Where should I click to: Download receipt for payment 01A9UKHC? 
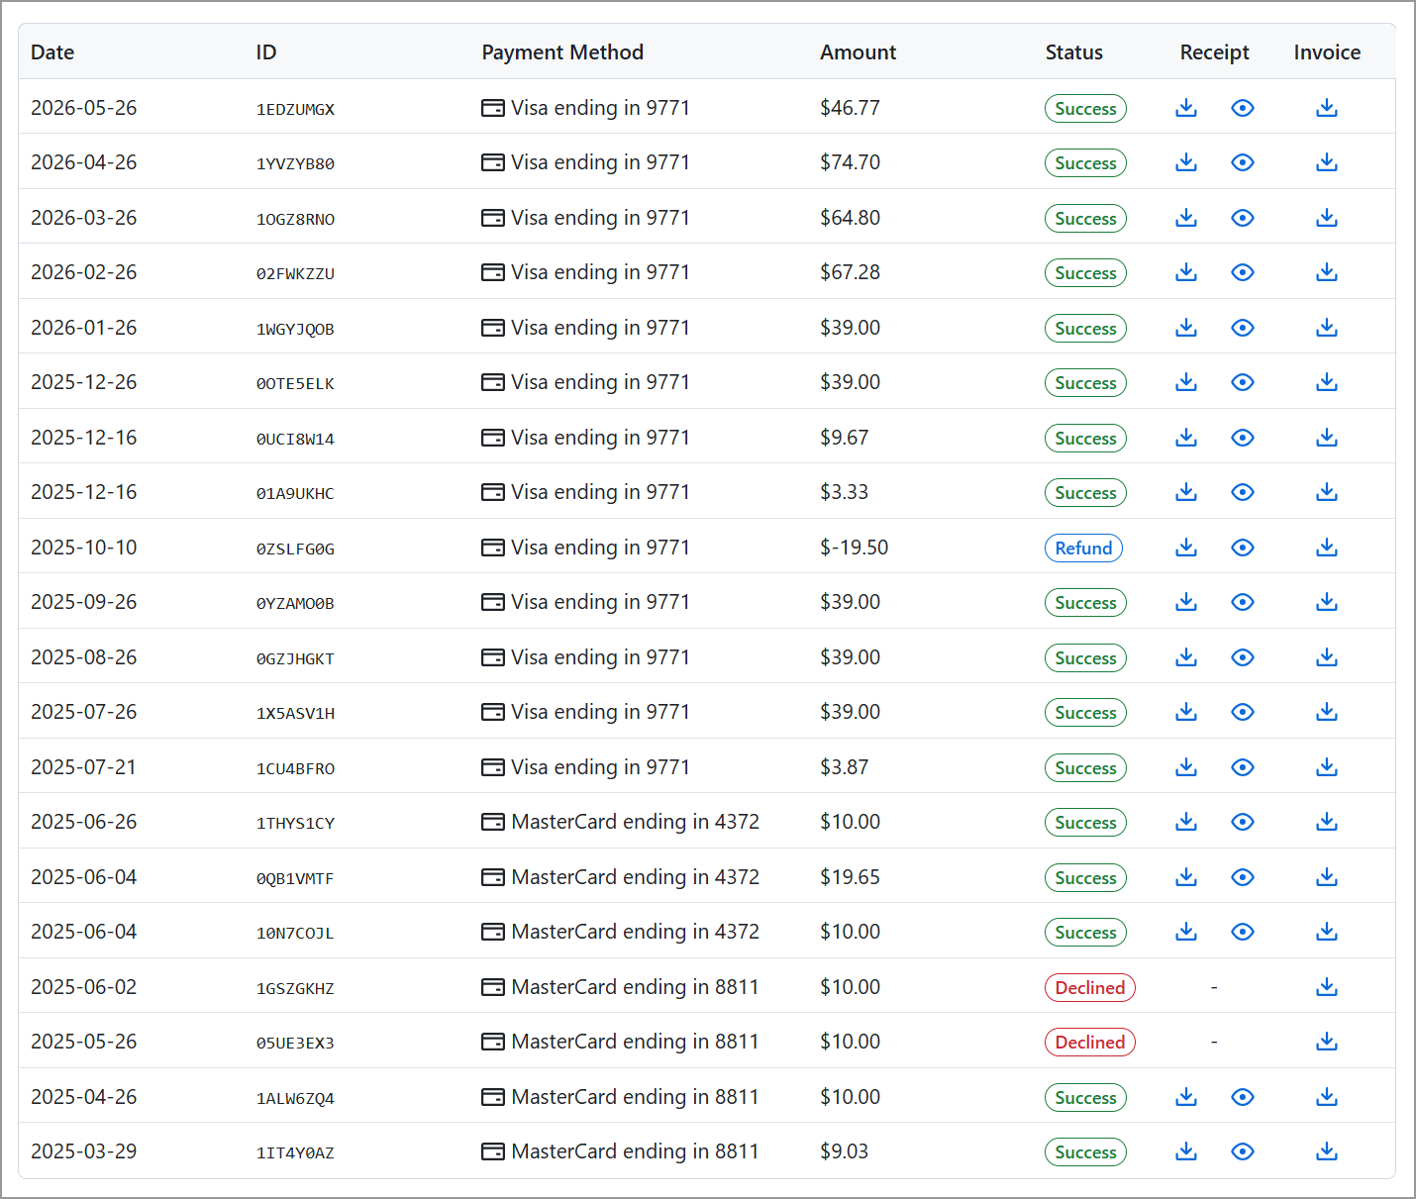tap(1186, 492)
